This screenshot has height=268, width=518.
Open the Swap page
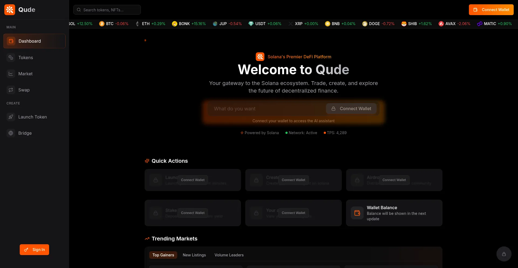34,90
